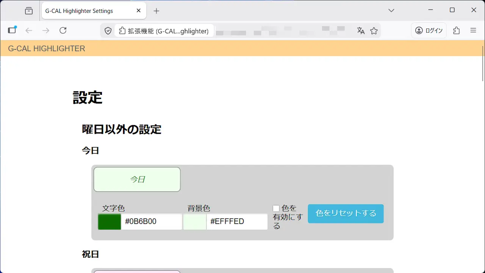Click the G-CAL HIGHLIGHTER header title
The height and width of the screenshot is (273, 485).
(47, 49)
